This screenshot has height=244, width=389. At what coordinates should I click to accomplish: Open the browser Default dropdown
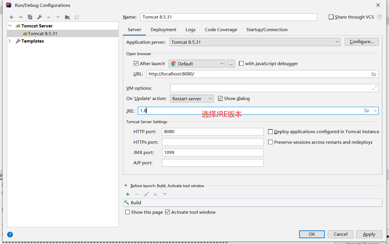pyautogui.click(x=197, y=64)
